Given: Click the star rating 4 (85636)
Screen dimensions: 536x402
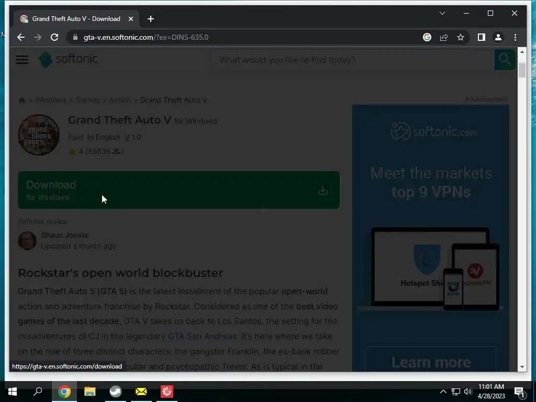Looking at the screenshot, I should tap(96, 151).
